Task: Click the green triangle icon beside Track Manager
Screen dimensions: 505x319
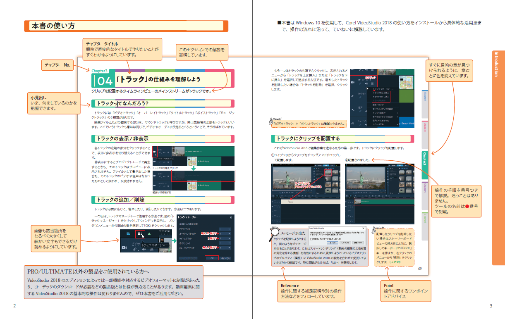Action: point(150,234)
